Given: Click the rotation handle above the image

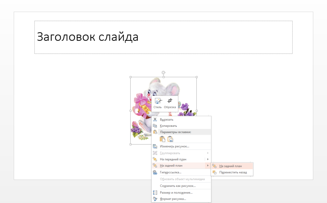Looking at the screenshot, I should (163, 72).
